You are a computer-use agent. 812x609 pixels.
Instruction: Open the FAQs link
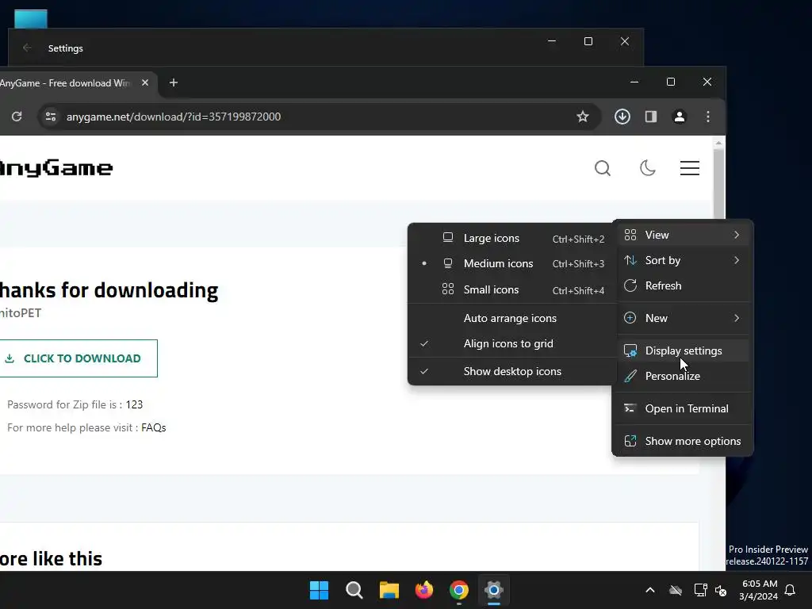[x=153, y=427]
